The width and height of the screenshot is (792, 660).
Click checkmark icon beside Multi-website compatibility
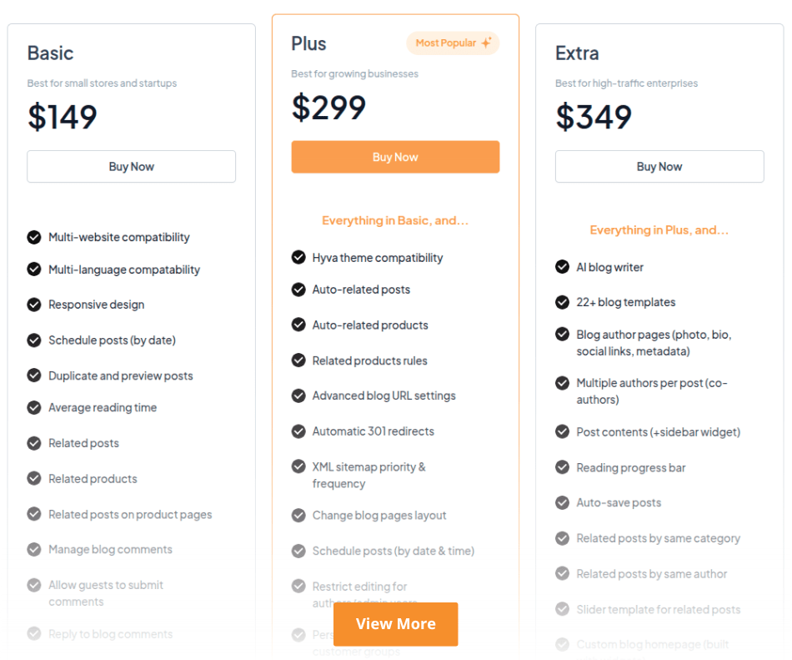click(x=34, y=237)
